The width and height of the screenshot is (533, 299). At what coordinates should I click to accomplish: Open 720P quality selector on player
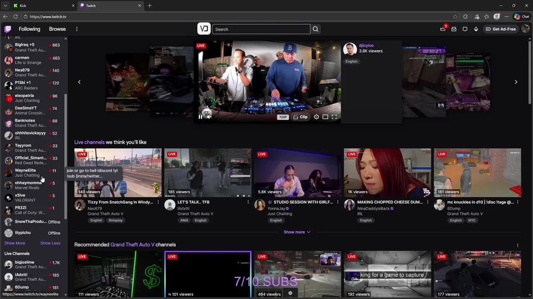click(283, 117)
